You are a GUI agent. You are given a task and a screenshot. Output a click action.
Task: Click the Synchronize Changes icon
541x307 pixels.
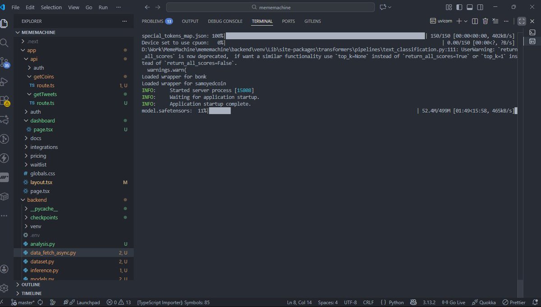coord(41,302)
